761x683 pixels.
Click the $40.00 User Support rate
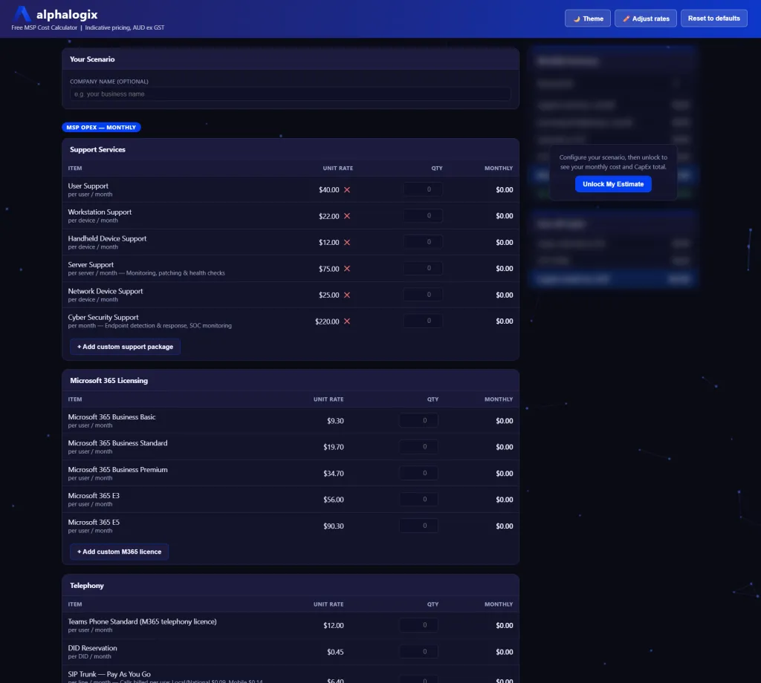tap(329, 189)
